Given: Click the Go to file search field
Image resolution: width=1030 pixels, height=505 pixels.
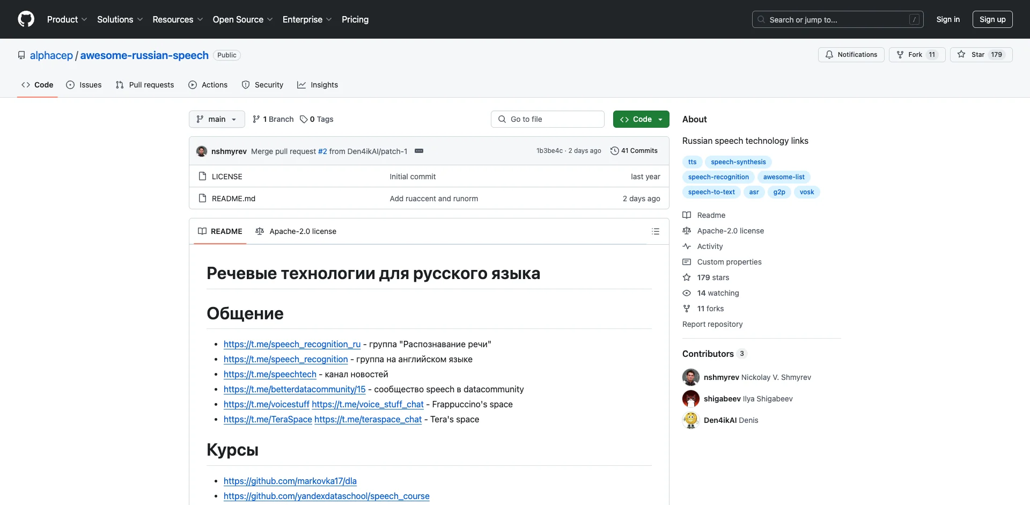Looking at the screenshot, I should 548,119.
